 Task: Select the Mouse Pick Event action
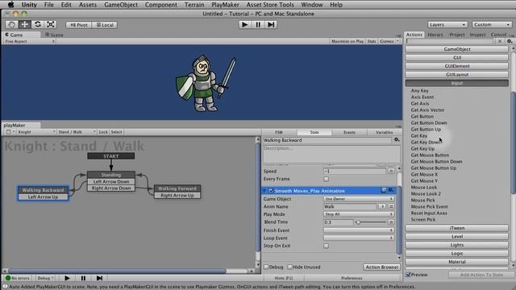[x=429, y=206]
